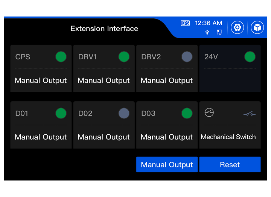Click the USB connection icon

pyautogui.click(x=207, y=32)
